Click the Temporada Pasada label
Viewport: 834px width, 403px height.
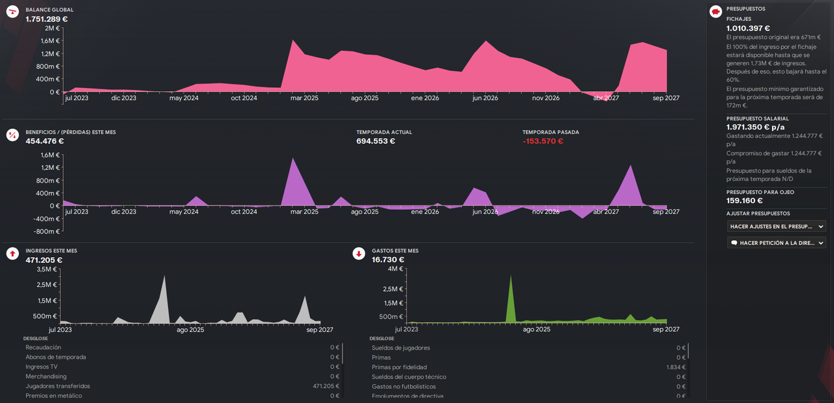click(x=551, y=132)
